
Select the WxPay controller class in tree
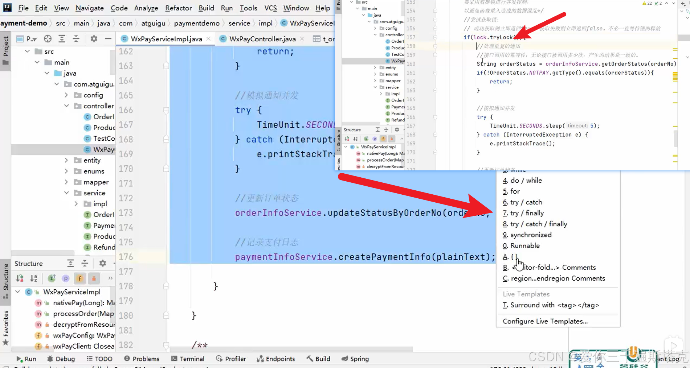[99, 149]
